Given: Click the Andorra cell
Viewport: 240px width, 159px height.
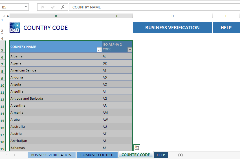Looking at the screenshot, I should click(x=56, y=77).
